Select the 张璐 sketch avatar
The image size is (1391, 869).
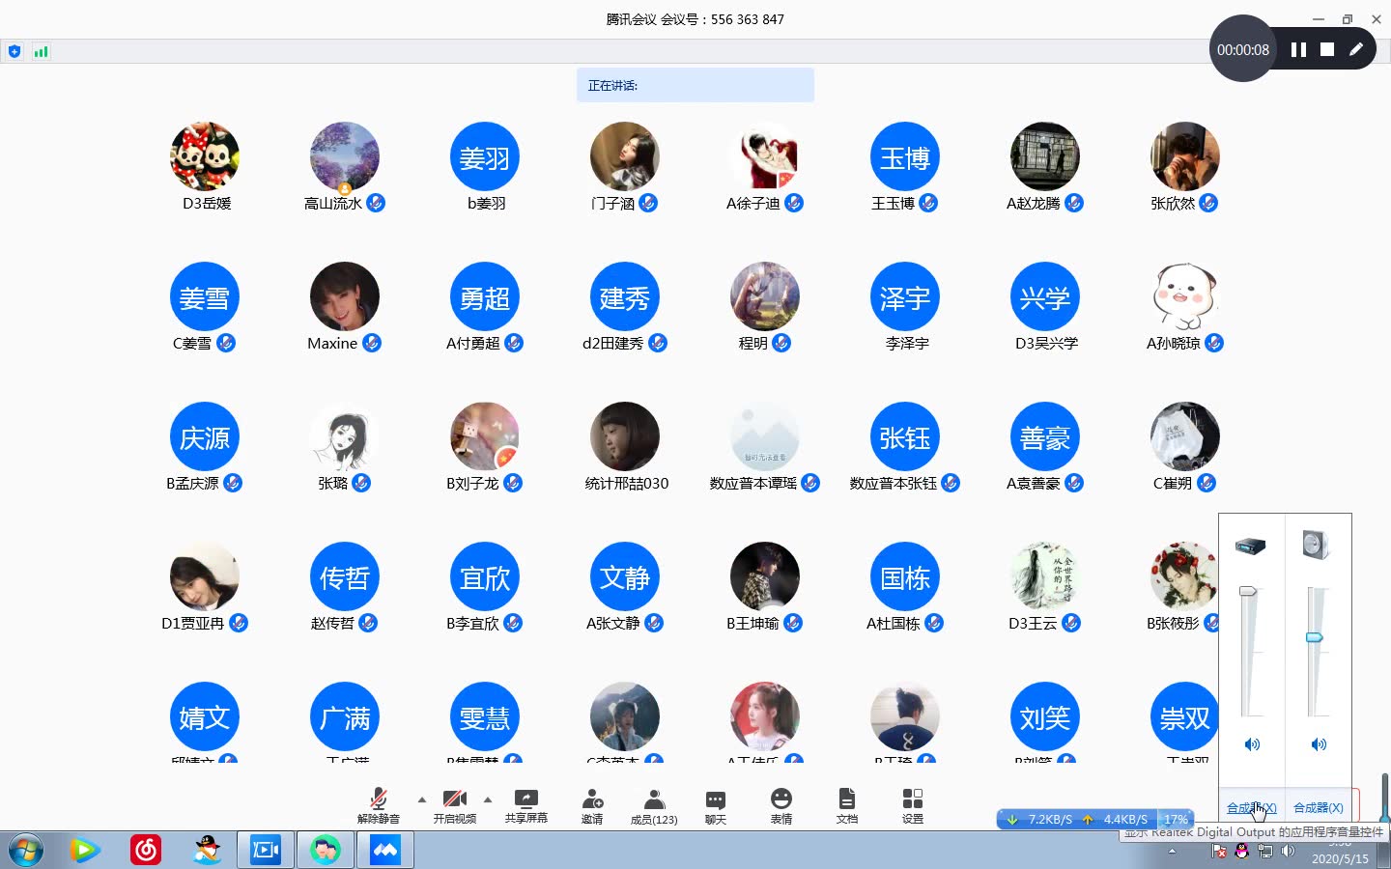[345, 436]
